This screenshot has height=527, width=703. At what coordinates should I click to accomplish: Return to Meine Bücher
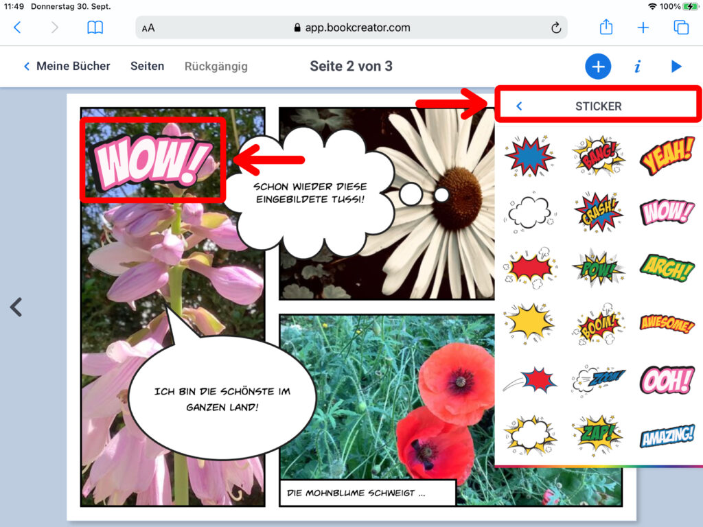pos(67,67)
